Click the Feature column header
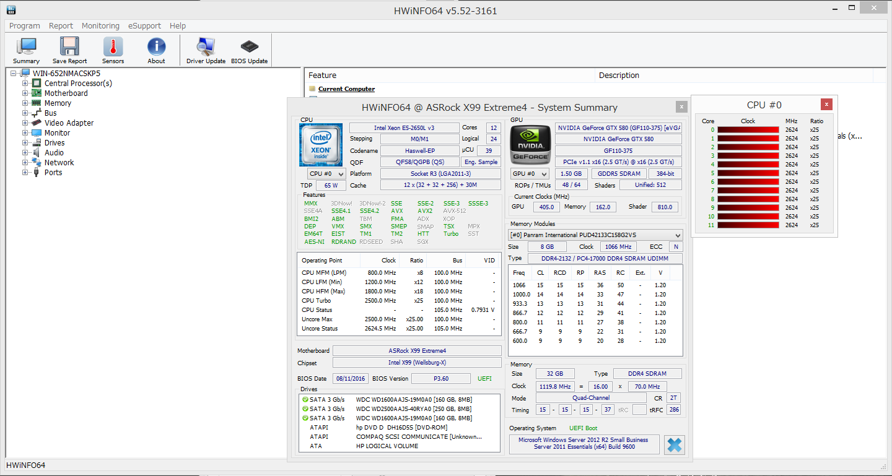Viewport: 892px width, 476px height. click(x=450, y=75)
